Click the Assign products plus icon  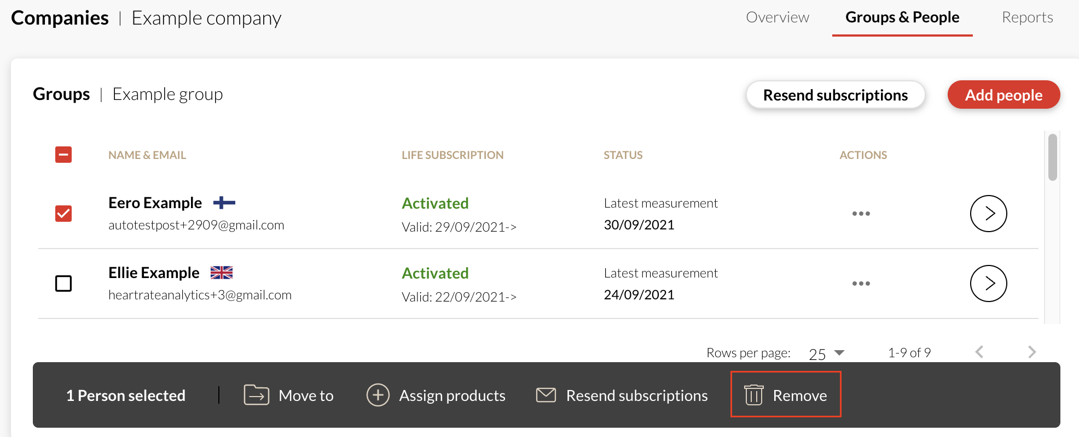coord(378,394)
